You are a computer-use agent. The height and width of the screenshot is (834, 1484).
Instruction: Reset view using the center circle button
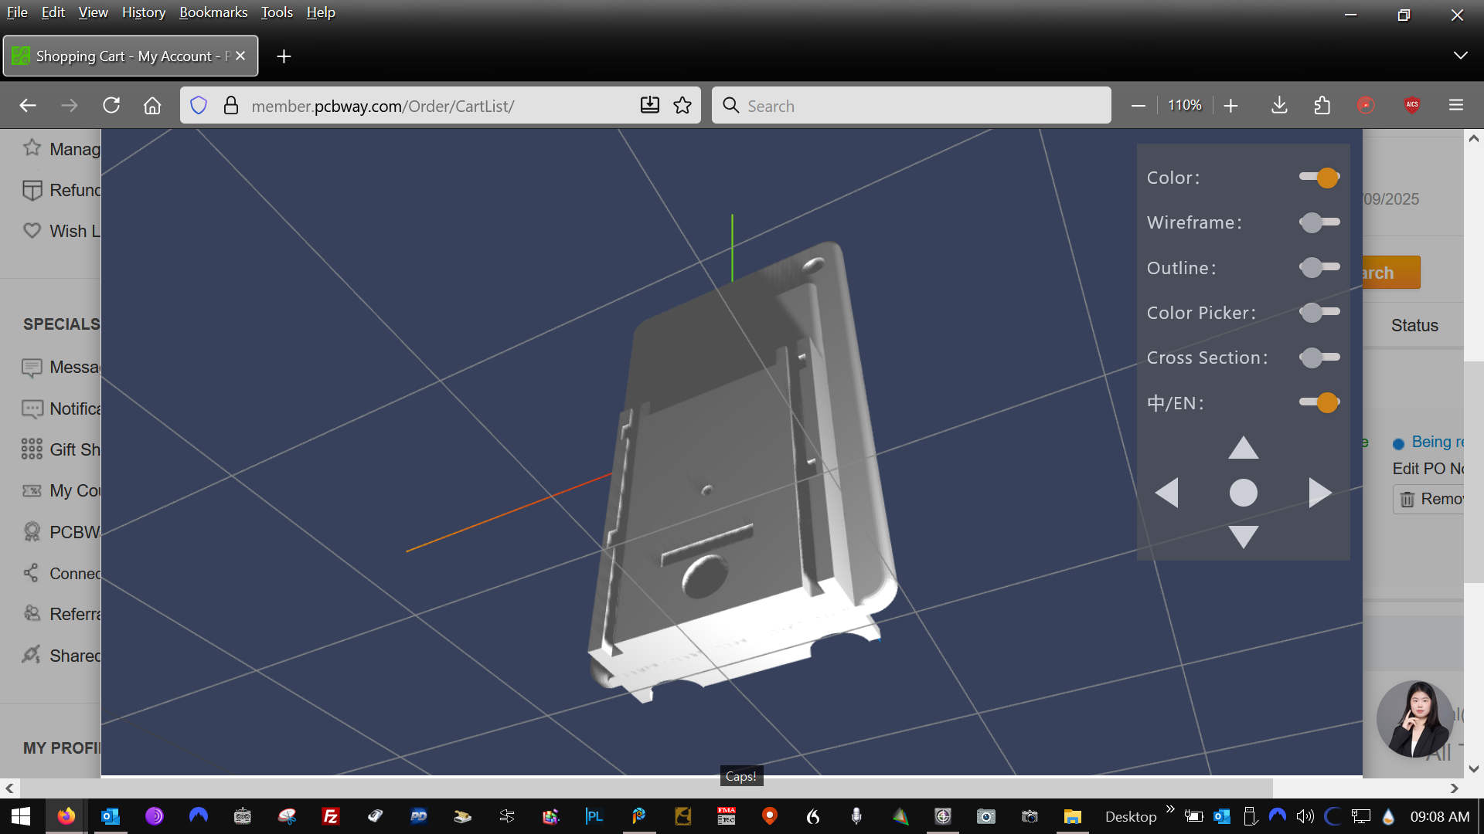(1243, 493)
